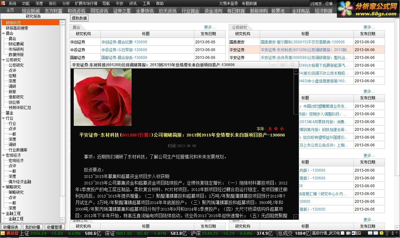The width and height of the screenshot is (400, 238).
Task: Click the 提取数据 button
Action: 79,18
